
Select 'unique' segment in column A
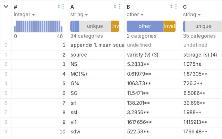pyautogui.click(x=95, y=26)
